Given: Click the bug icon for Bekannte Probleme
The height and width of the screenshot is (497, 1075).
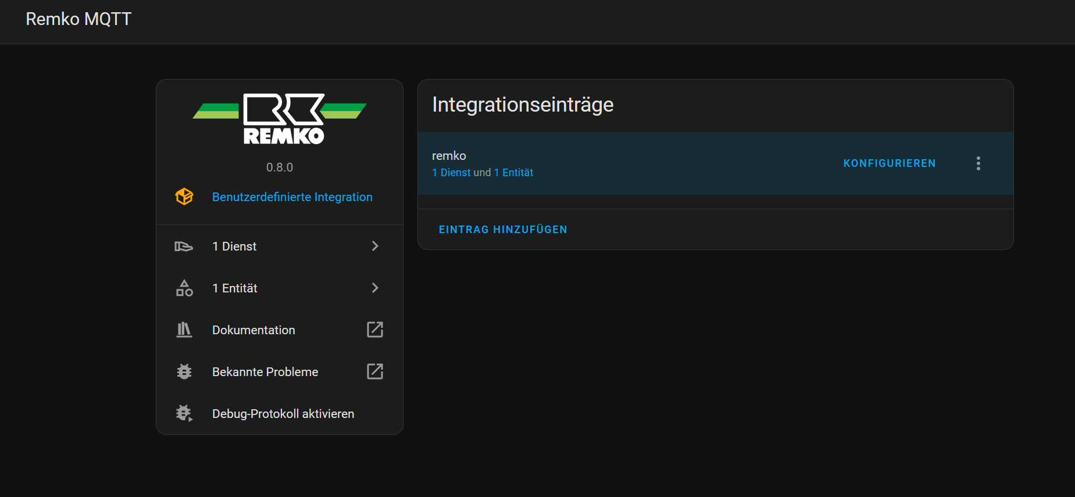Looking at the screenshot, I should pyautogui.click(x=184, y=371).
